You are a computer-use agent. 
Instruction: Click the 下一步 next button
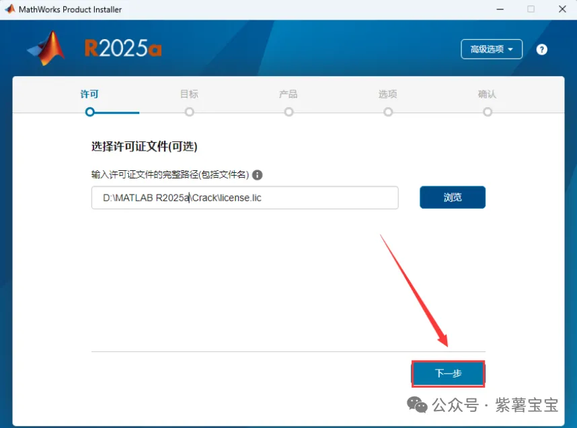tap(448, 373)
